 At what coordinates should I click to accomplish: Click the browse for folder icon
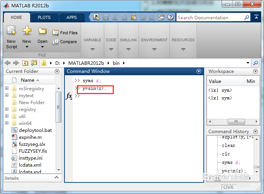coord(34,63)
